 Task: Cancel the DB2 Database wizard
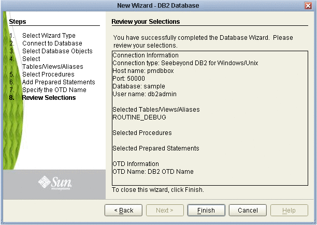pyautogui.click(x=248, y=211)
